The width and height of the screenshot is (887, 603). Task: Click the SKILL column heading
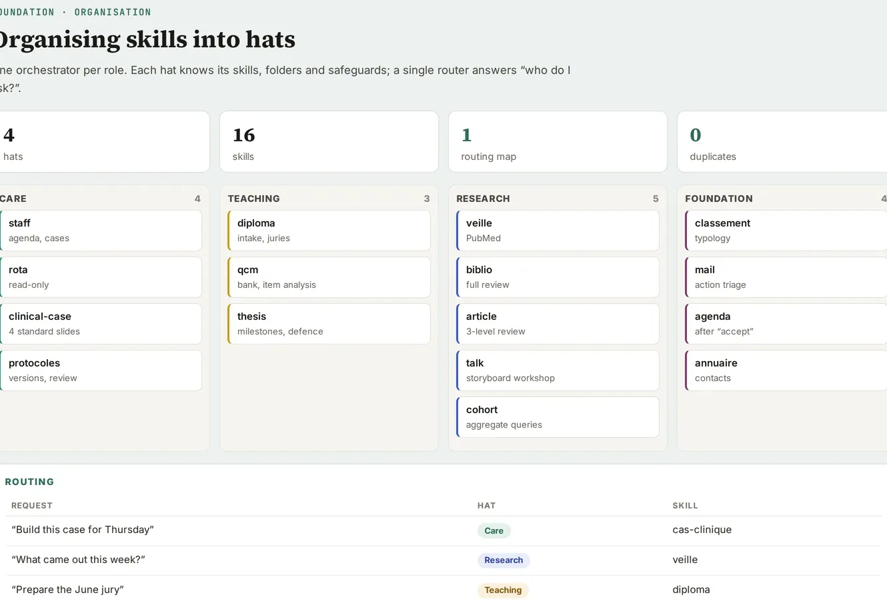tap(685, 506)
